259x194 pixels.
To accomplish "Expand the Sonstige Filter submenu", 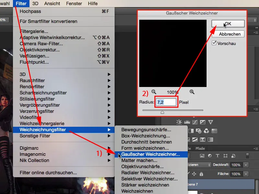I will 64,136.
